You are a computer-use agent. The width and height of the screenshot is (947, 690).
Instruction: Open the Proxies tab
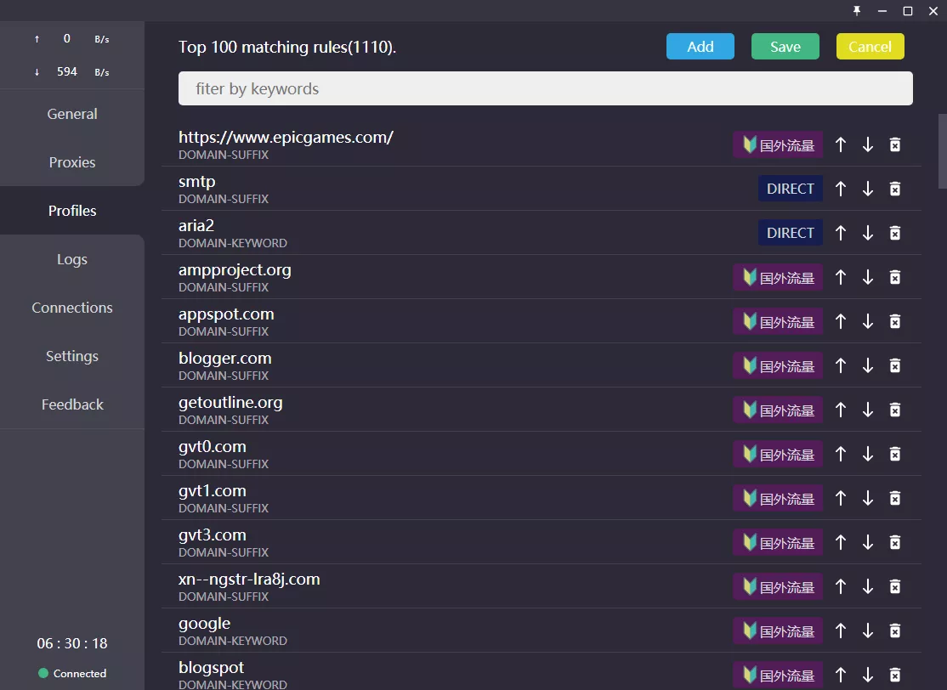click(72, 162)
